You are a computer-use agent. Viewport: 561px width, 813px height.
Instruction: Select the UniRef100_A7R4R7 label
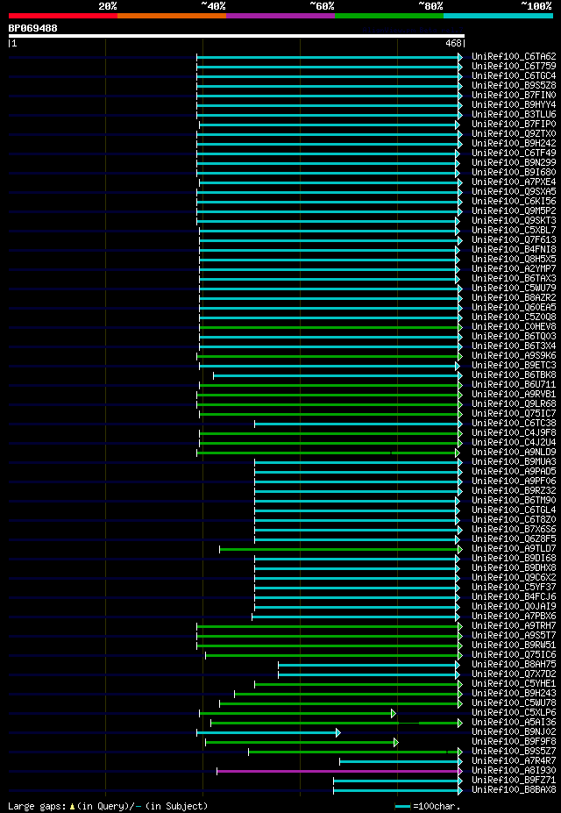click(x=514, y=761)
